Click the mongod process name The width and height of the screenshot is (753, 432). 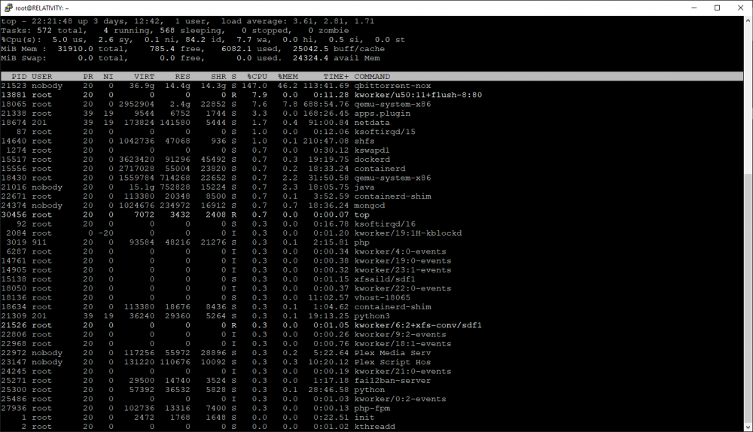(x=369, y=205)
